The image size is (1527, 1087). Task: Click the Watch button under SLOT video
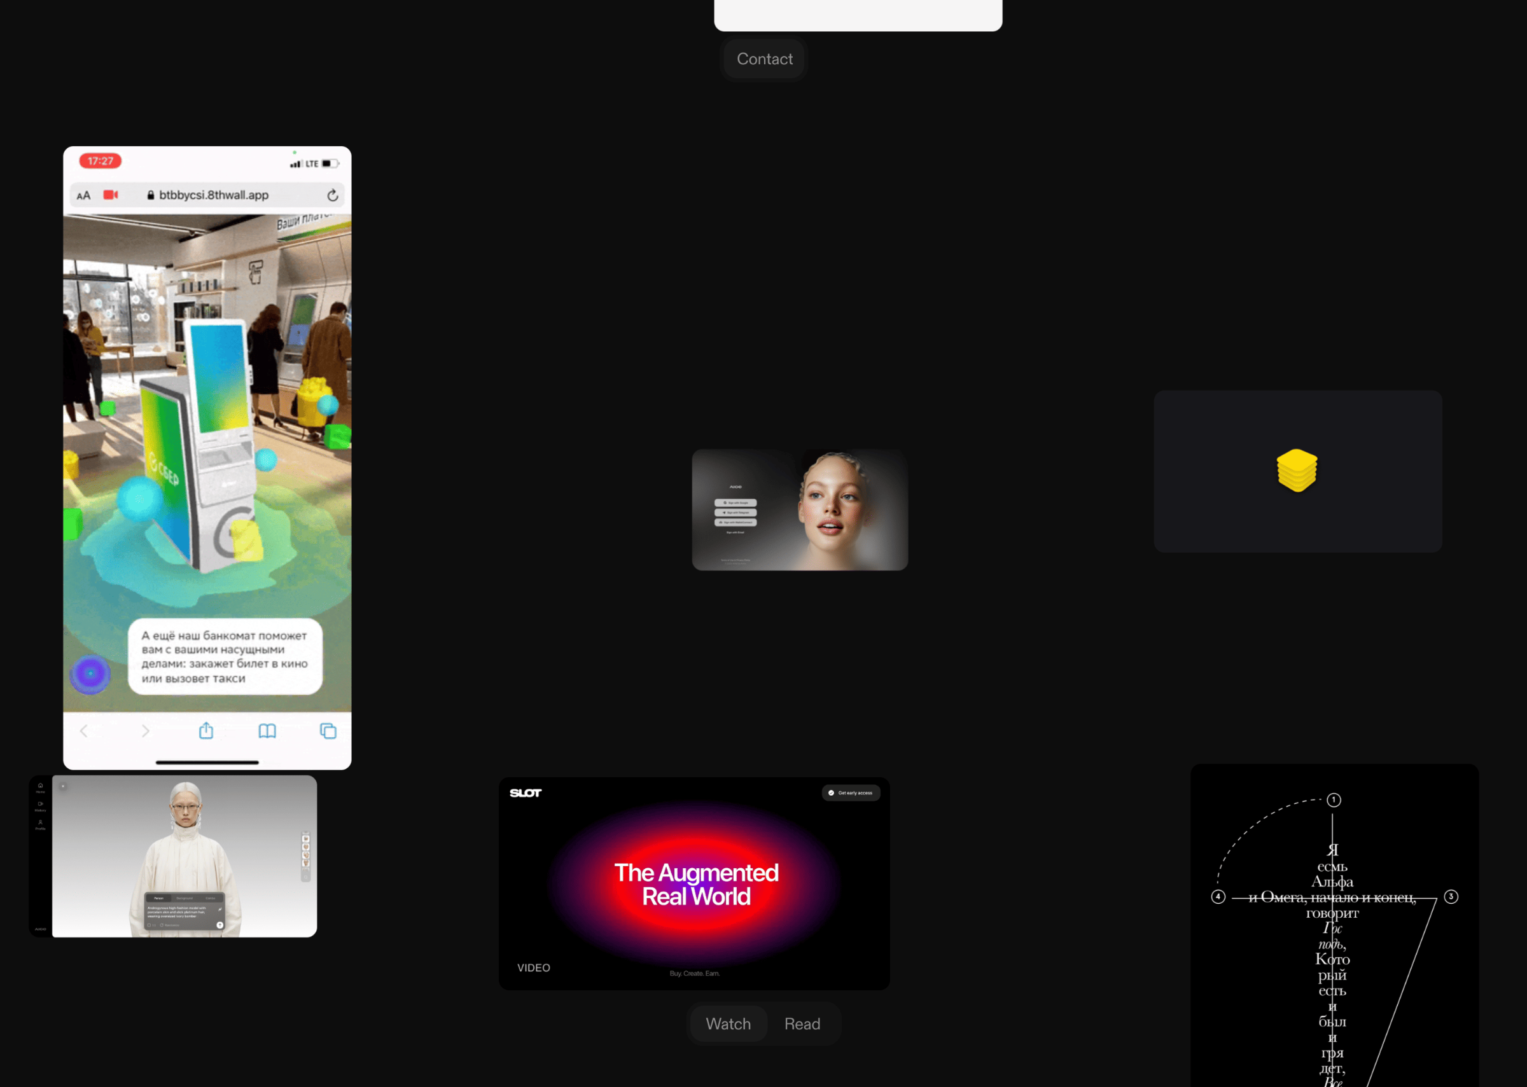tap(729, 1023)
